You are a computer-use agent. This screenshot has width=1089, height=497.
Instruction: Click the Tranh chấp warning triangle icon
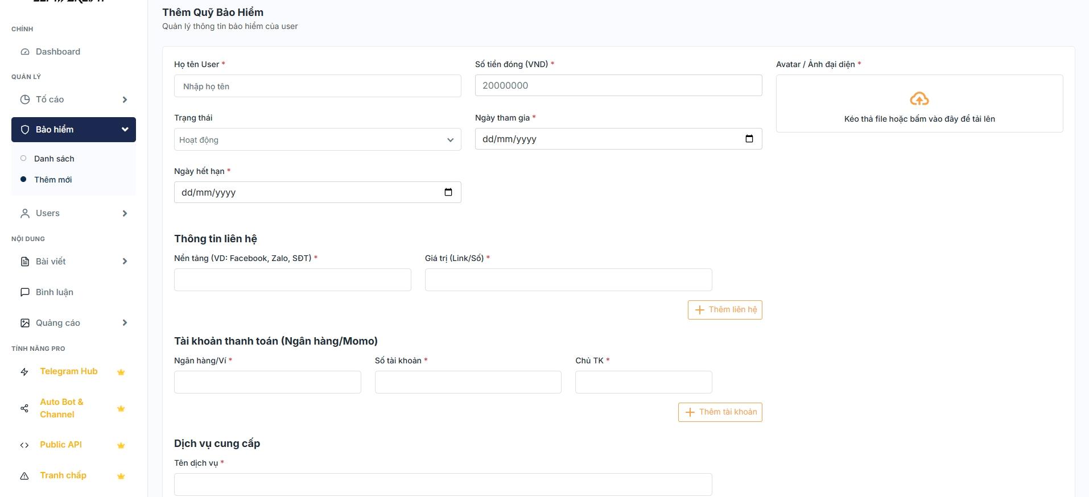[x=24, y=476]
